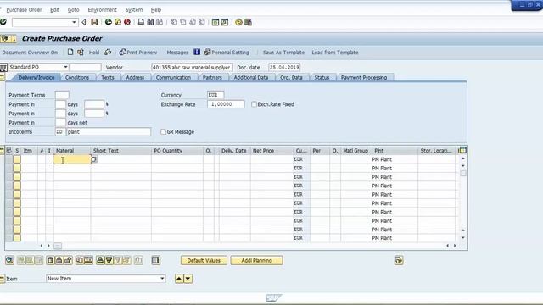Image resolution: width=543 pixels, height=305 pixels.
Task: Click Save As Template
Action: [283, 53]
